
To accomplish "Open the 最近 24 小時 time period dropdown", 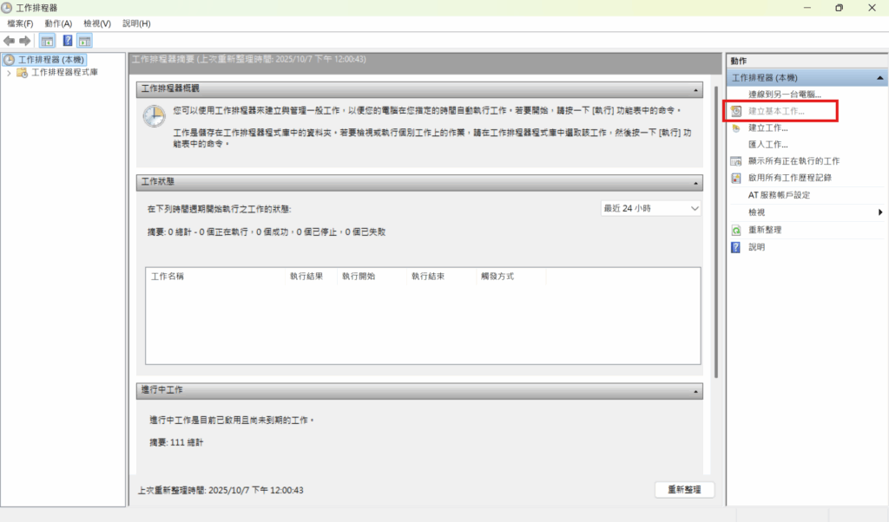I will pyautogui.click(x=650, y=209).
